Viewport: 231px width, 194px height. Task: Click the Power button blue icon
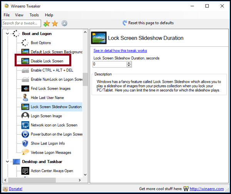click(x=25, y=134)
